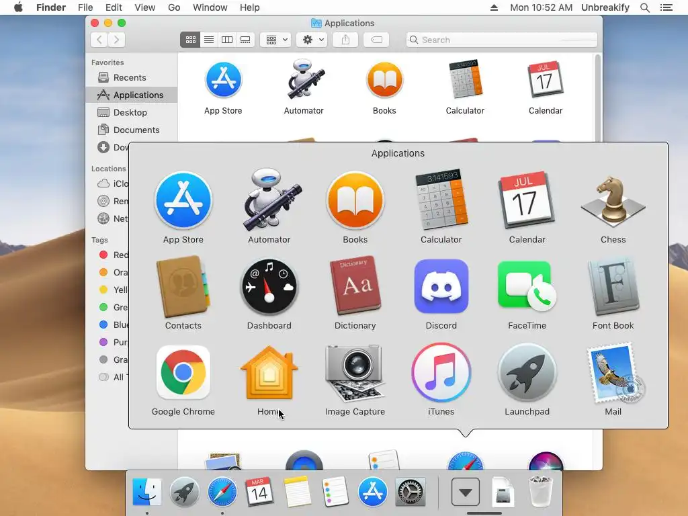Open FaceTime app icon
This screenshot has height=516, width=688.
(527, 286)
